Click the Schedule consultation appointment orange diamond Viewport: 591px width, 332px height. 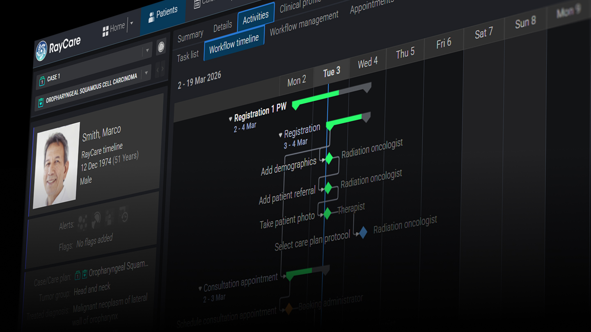[x=289, y=308]
